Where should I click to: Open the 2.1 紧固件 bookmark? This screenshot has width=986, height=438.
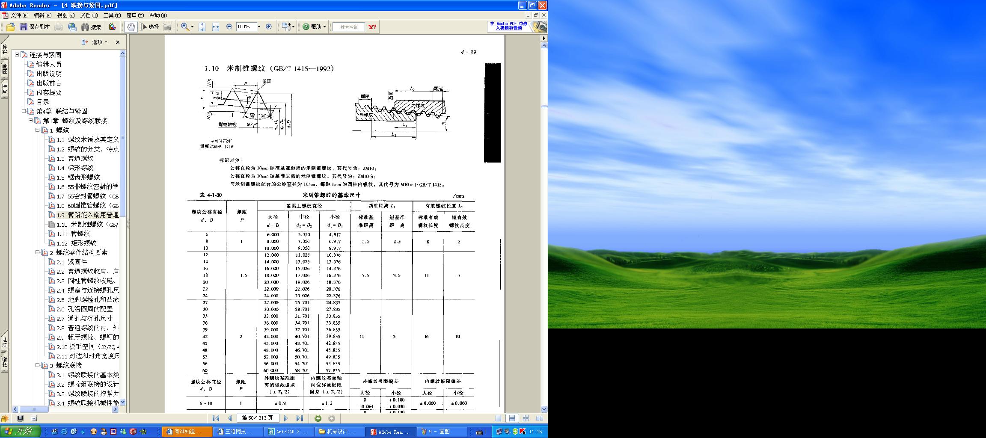pyautogui.click(x=71, y=262)
